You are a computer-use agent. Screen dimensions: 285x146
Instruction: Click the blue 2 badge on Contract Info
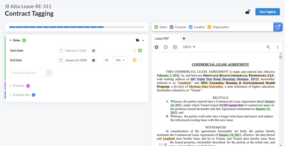[x=34, y=95]
